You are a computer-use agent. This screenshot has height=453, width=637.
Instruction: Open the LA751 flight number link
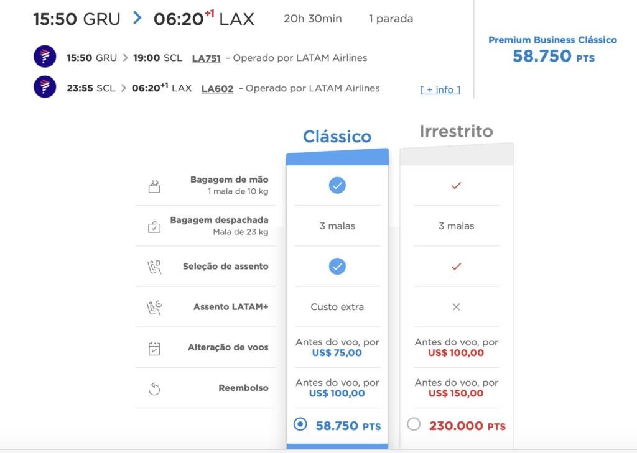pos(207,58)
